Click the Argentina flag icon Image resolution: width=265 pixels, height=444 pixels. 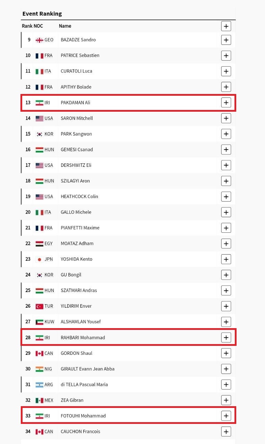pos(39,385)
